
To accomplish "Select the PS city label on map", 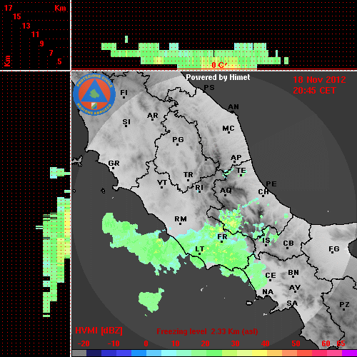I will 209,88.
